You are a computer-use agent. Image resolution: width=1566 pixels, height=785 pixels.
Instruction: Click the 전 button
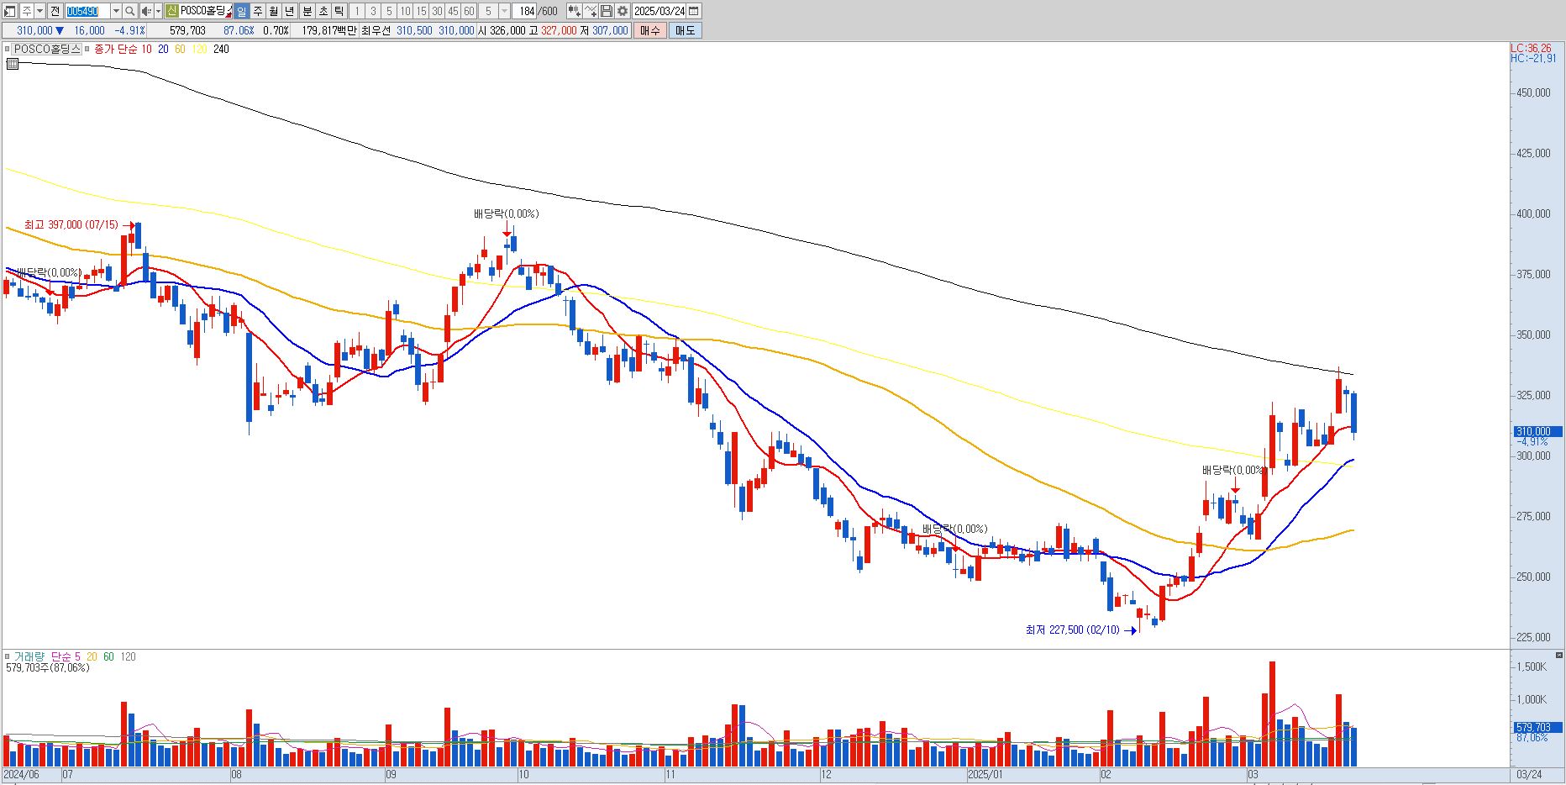click(55, 11)
